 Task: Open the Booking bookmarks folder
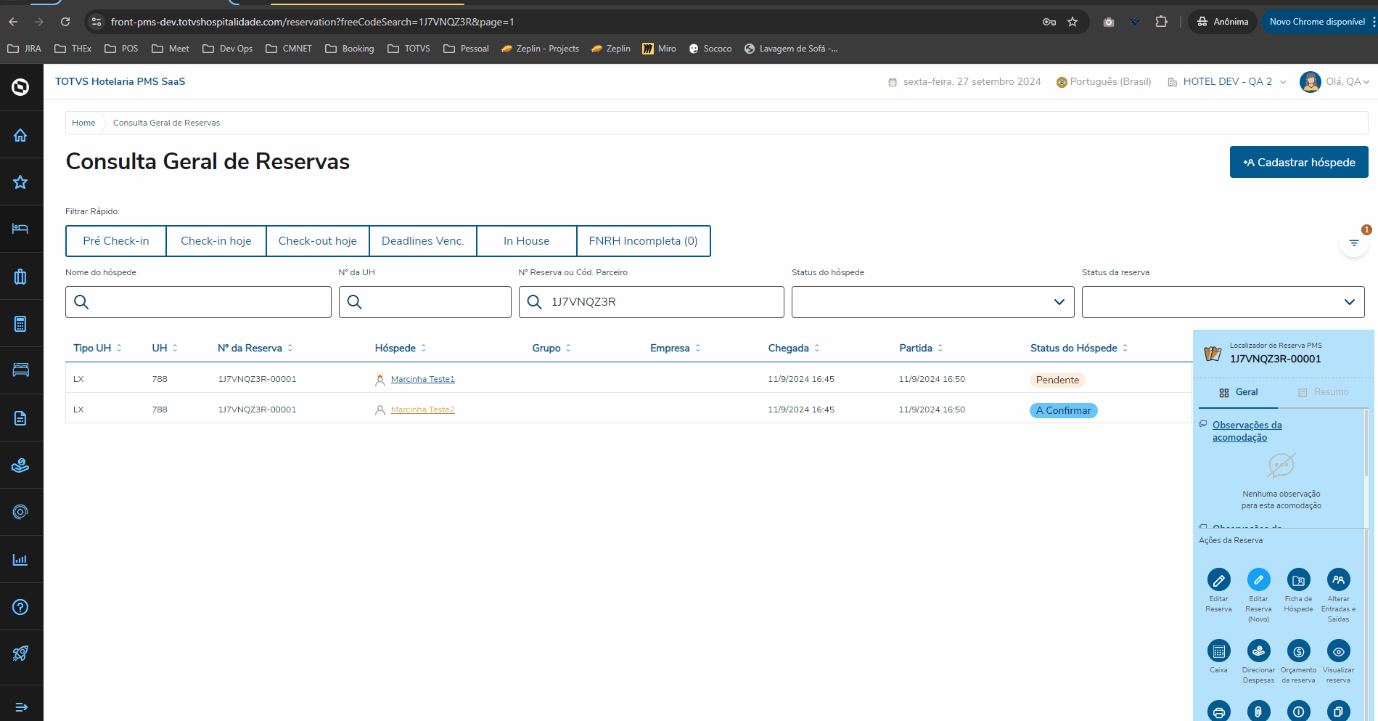(x=350, y=49)
